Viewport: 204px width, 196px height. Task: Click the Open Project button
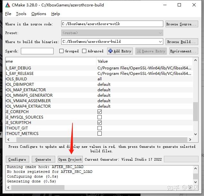point(70,159)
